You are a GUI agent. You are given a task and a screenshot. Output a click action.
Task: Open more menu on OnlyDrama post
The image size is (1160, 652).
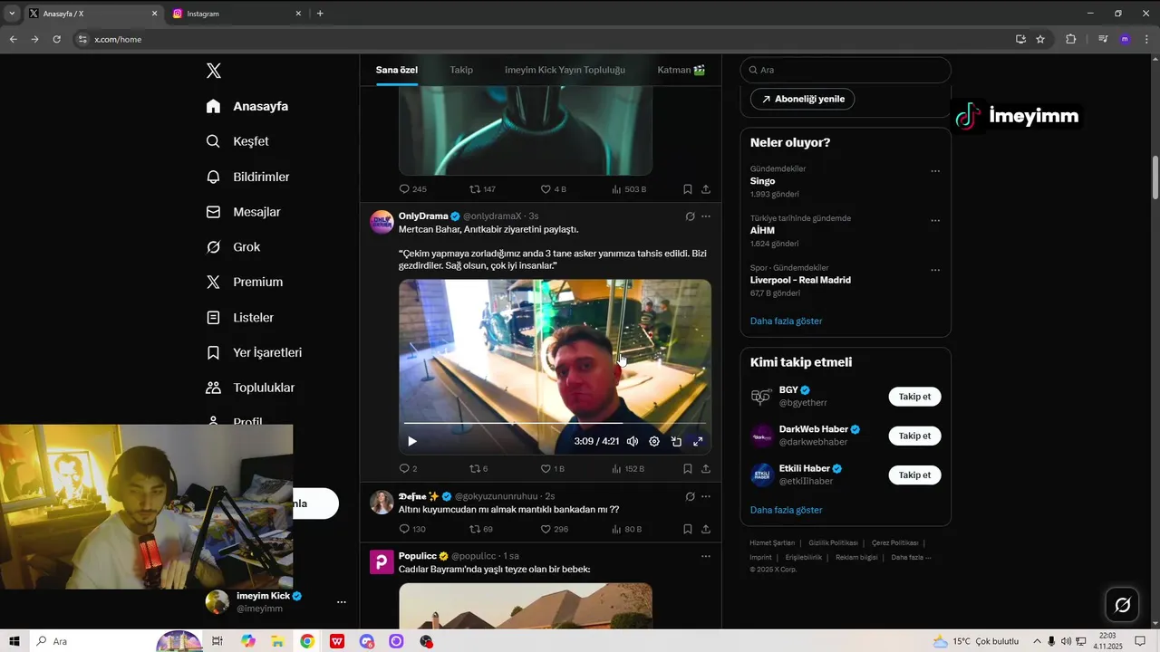[x=706, y=216]
